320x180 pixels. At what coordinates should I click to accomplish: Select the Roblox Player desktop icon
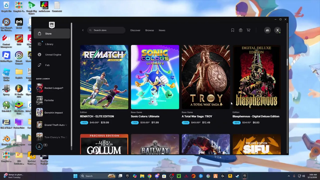tap(6, 57)
